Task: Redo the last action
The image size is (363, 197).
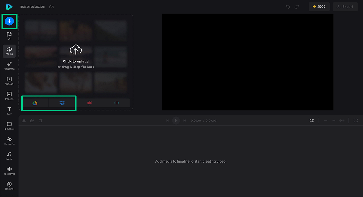Action: 297,7
